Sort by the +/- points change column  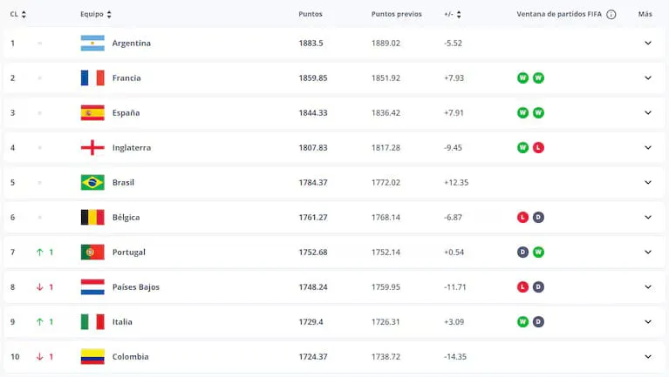click(453, 15)
